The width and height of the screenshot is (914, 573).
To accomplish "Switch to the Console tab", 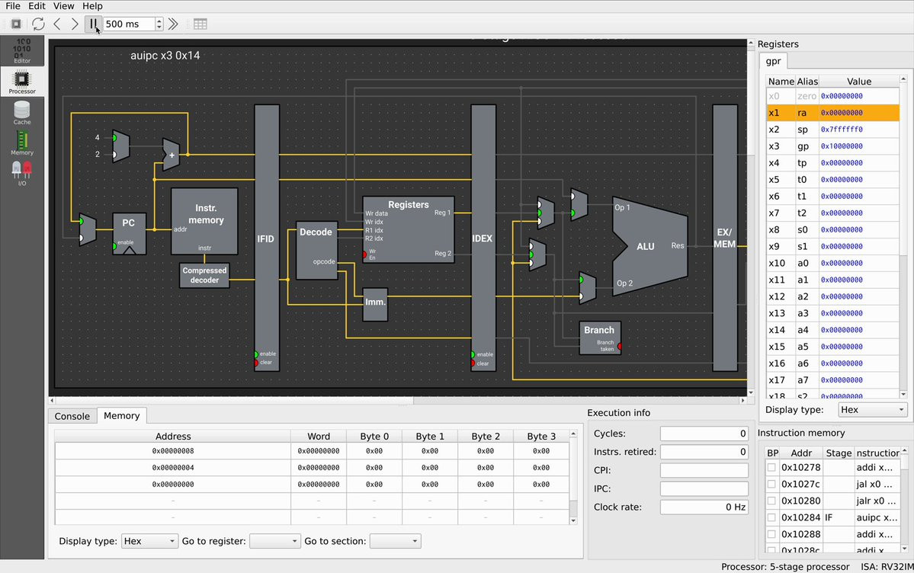I will 72,416.
